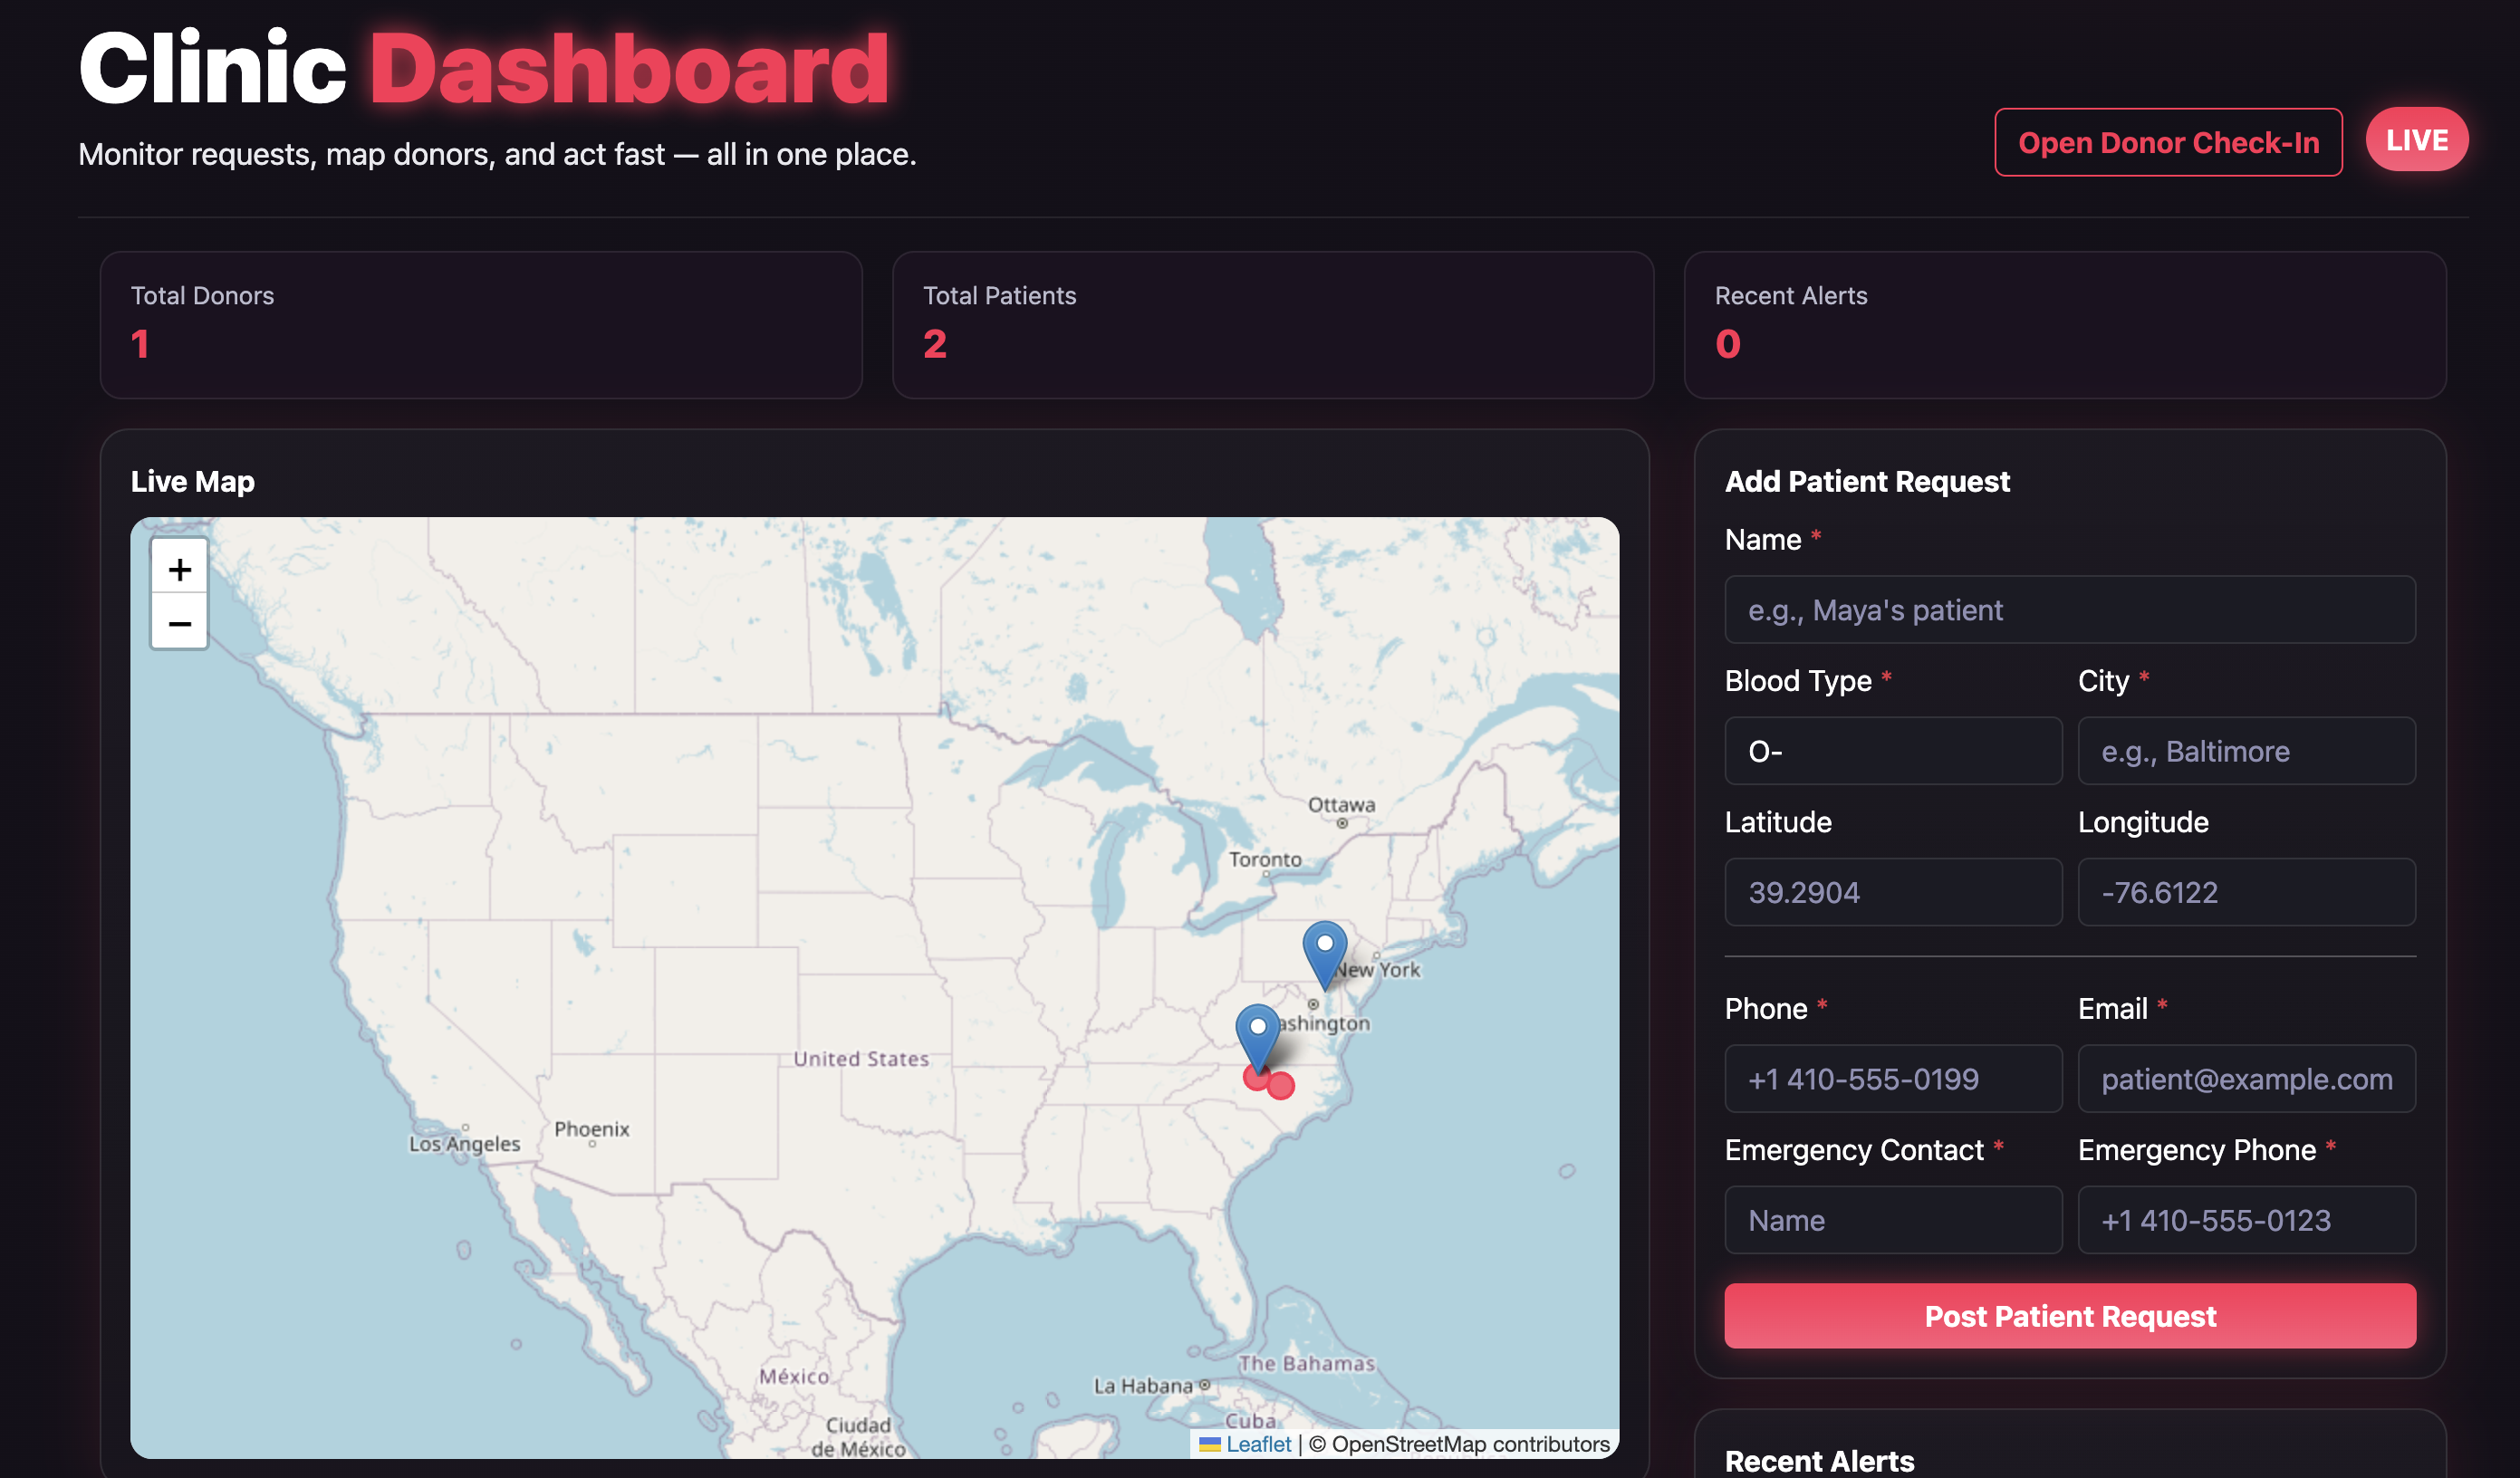
Task: Select the Latitude input field
Action: pyautogui.click(x=1892, y=892)
